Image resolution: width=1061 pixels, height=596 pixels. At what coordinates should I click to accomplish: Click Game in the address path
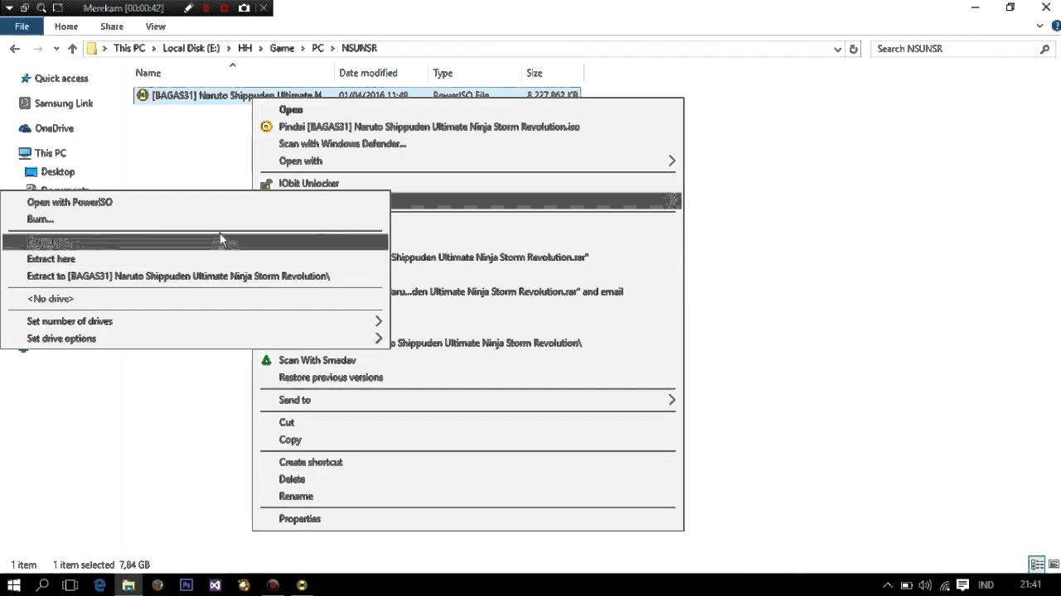click(282, 49)
